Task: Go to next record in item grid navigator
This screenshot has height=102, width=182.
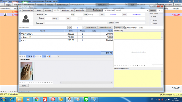Action: click(27, 56)
